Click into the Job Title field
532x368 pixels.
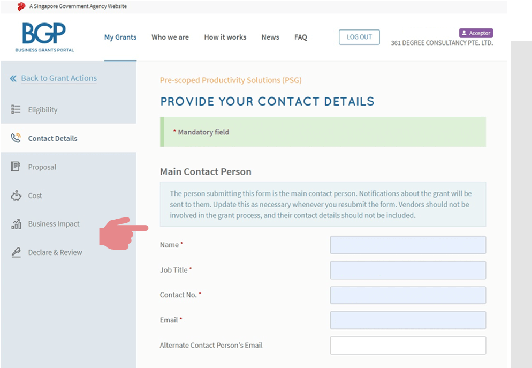coord(407,270)
